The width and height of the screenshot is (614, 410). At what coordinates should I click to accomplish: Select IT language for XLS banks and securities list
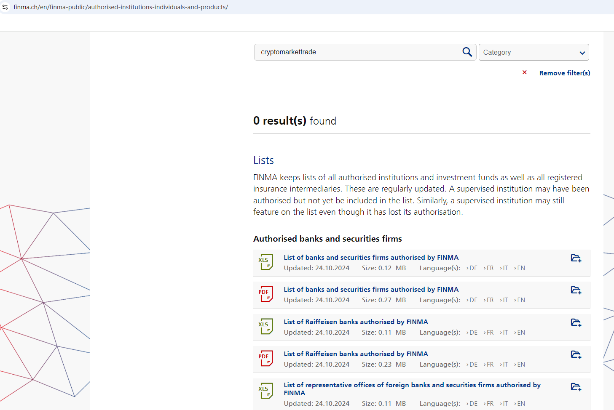[504, 268]
